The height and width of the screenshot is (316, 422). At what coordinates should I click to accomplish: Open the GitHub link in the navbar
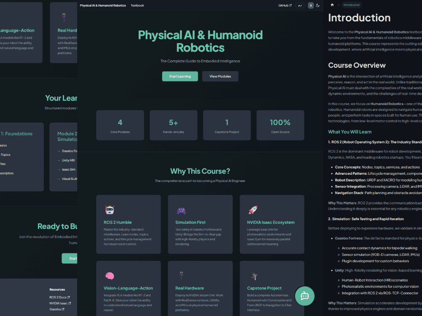coord(285,5)
